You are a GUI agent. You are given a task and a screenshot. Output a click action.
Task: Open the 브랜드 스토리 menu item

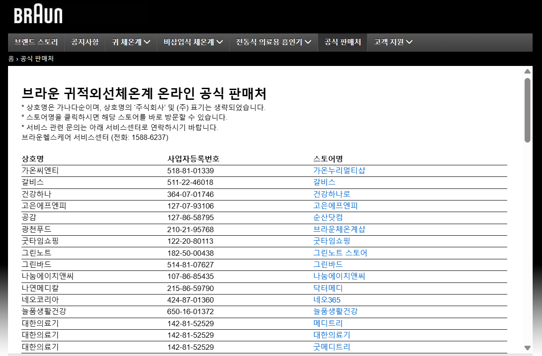point(36,42)
